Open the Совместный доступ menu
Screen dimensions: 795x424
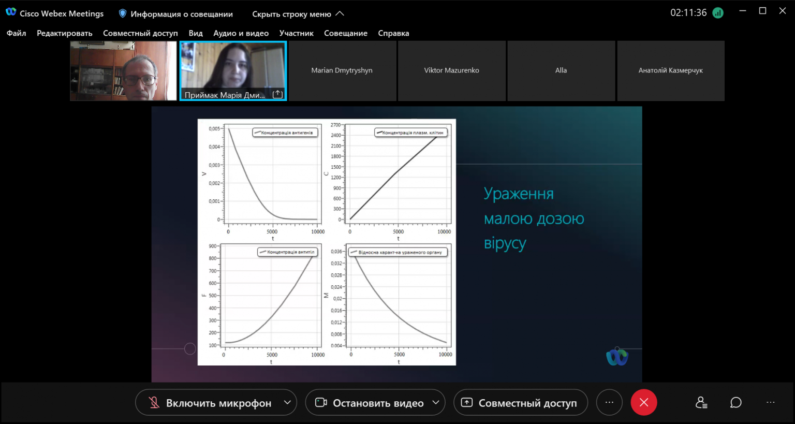(x=140, y=33)
